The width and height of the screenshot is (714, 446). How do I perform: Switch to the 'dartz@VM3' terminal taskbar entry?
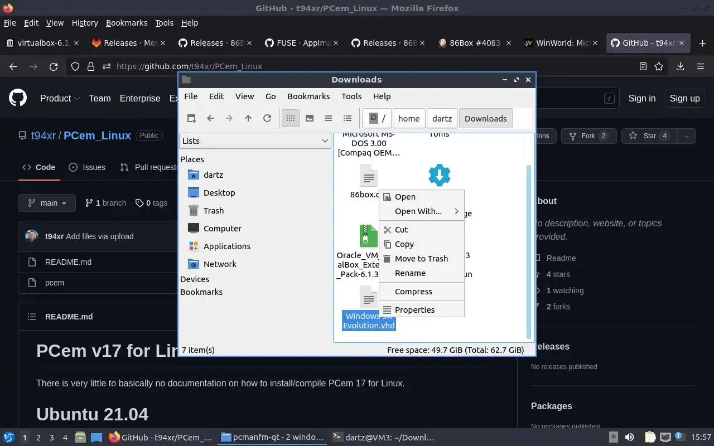tap(384, 438)
